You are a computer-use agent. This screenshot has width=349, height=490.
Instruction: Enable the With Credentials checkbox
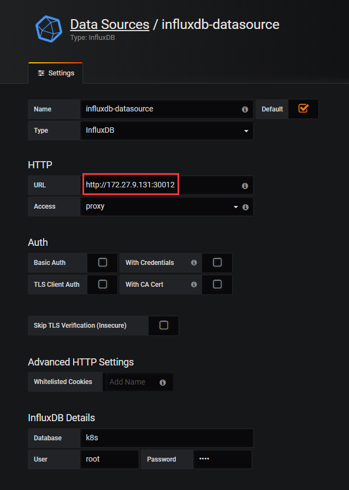coord(217,262)
